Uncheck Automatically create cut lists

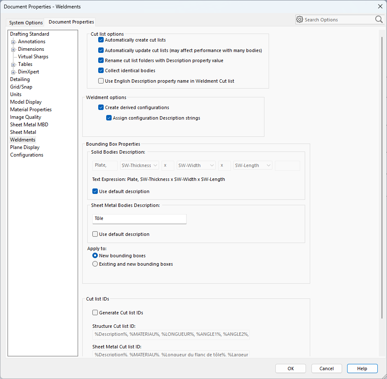point(101,40)
